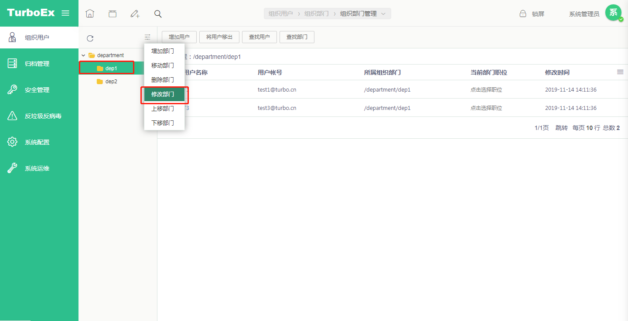
Task: Select 增加部门 menu entry
Action: (x=163, y=51)
